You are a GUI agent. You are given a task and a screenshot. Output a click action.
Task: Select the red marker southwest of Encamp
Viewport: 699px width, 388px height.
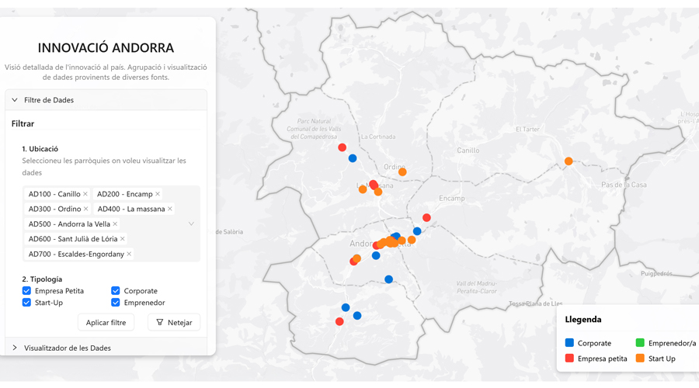tap(426, 218)
